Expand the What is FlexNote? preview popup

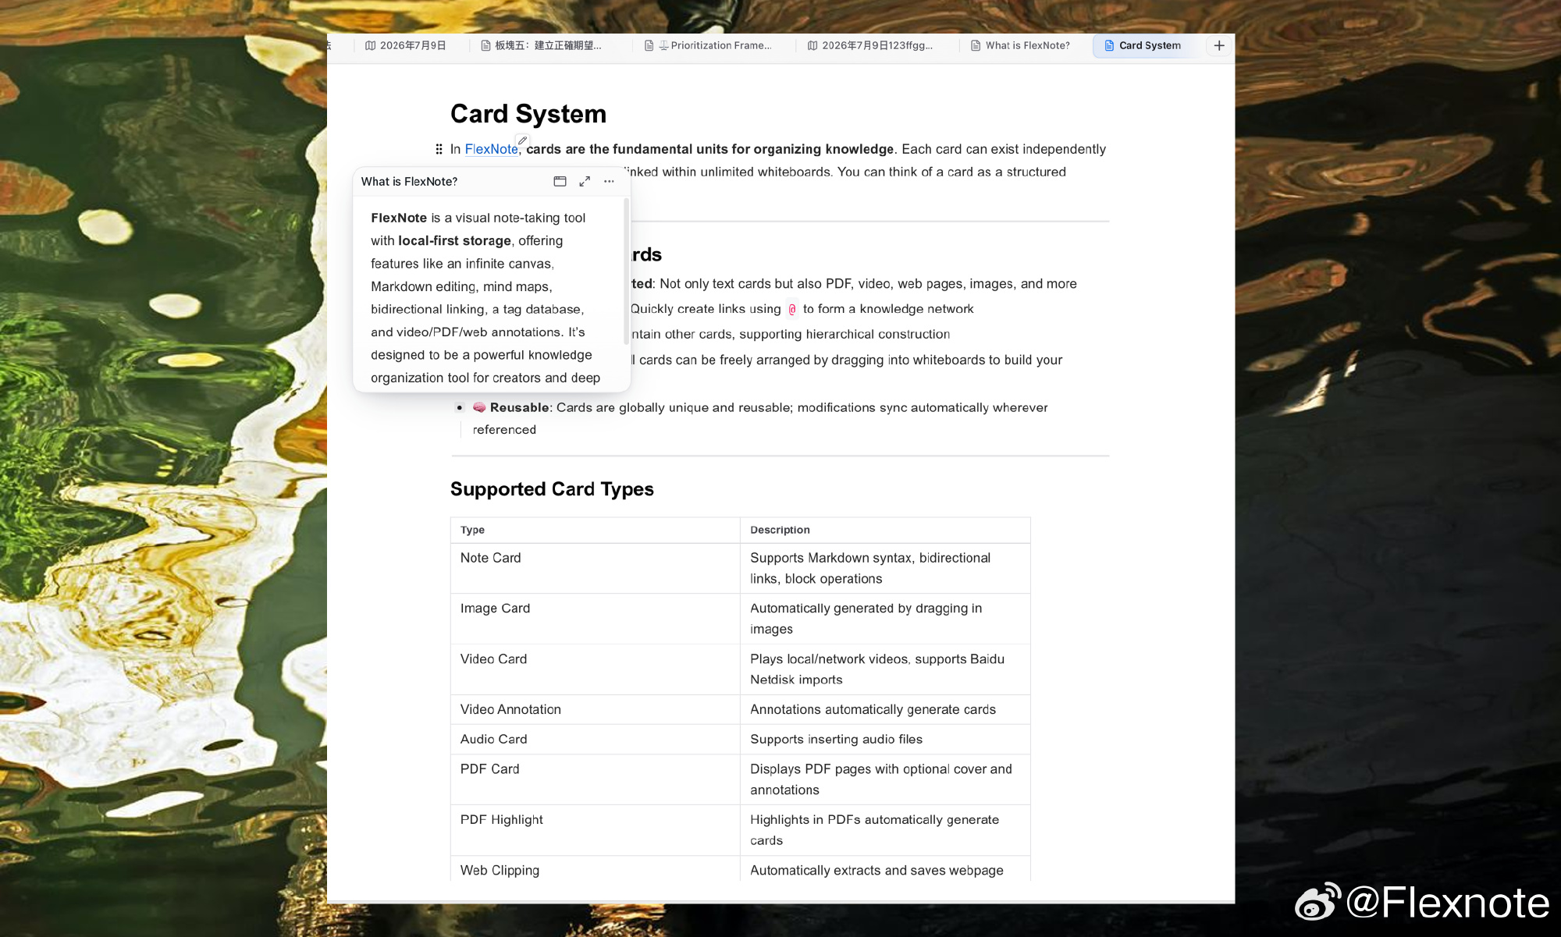585,181
